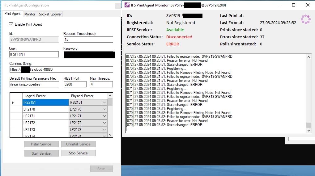Click the Not Registered value

pos(181,23)
